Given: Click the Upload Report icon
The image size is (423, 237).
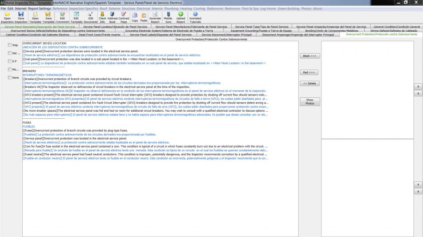Looking at the screenshot, I should 181,17.
